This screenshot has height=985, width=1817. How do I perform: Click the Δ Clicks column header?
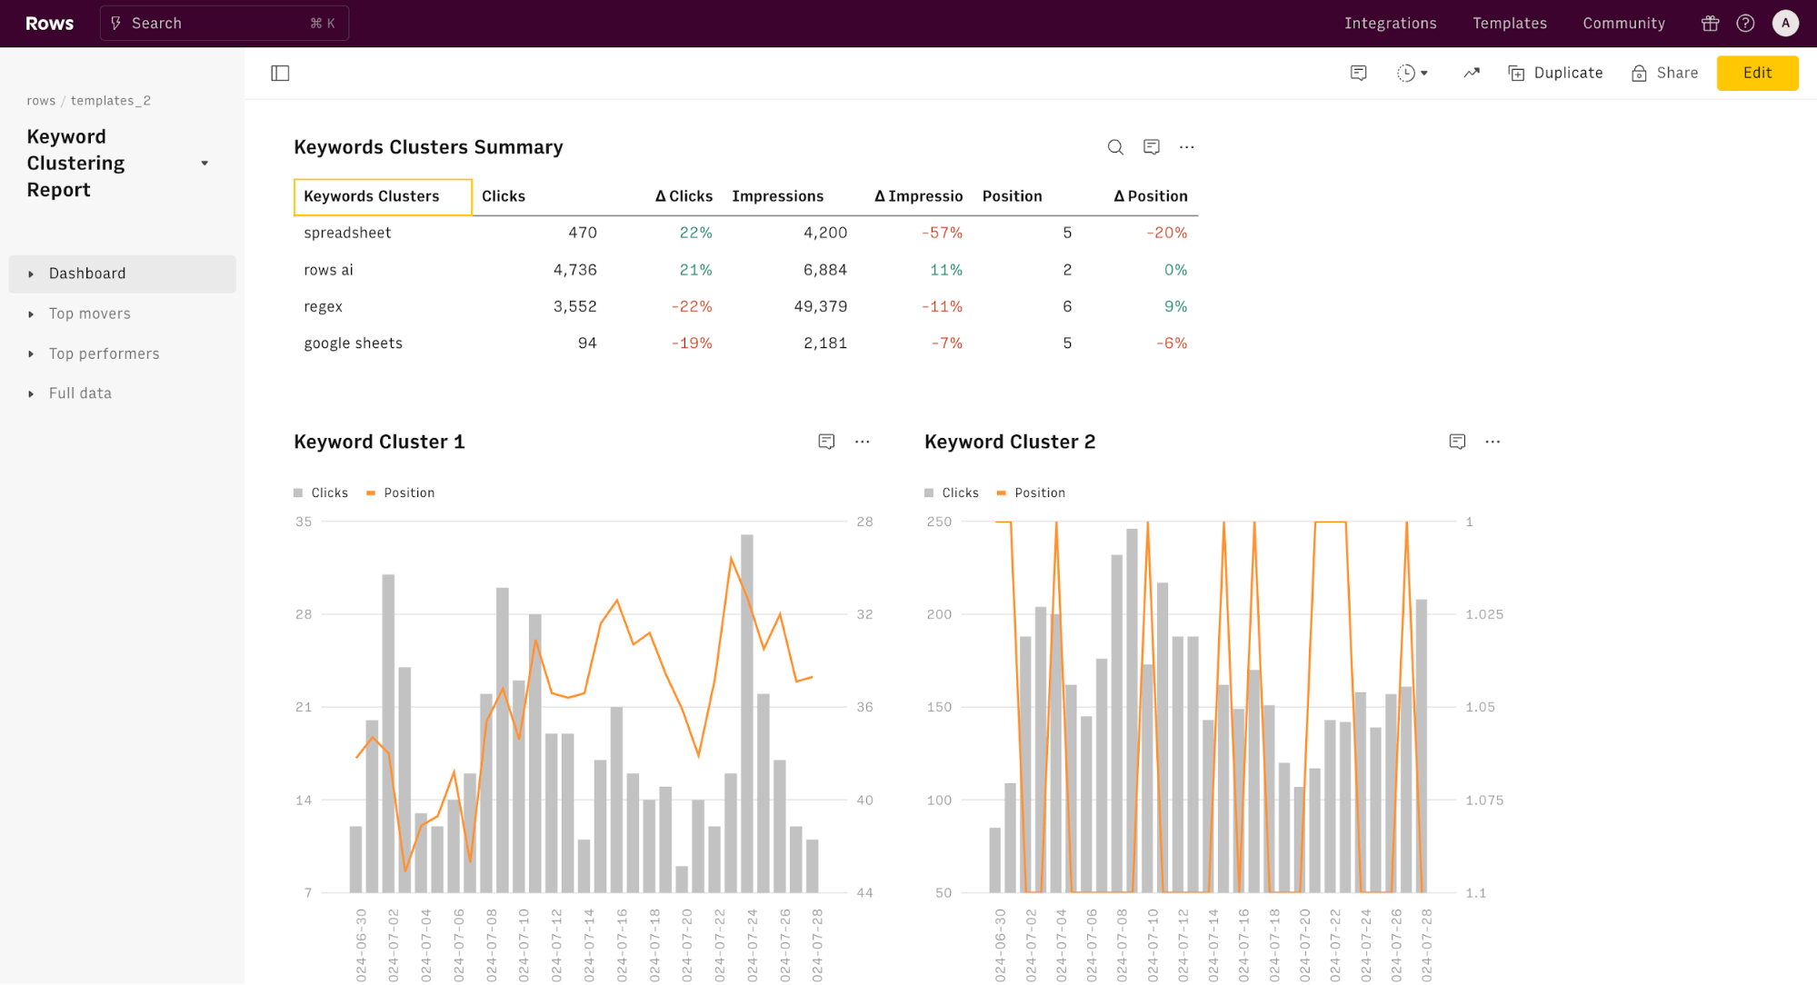coord(684,196)
